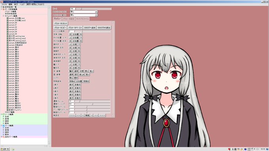Click the パラメータリセット button
Image resolution: width=269 pixels, height=151 pixels.
(61, 23)
